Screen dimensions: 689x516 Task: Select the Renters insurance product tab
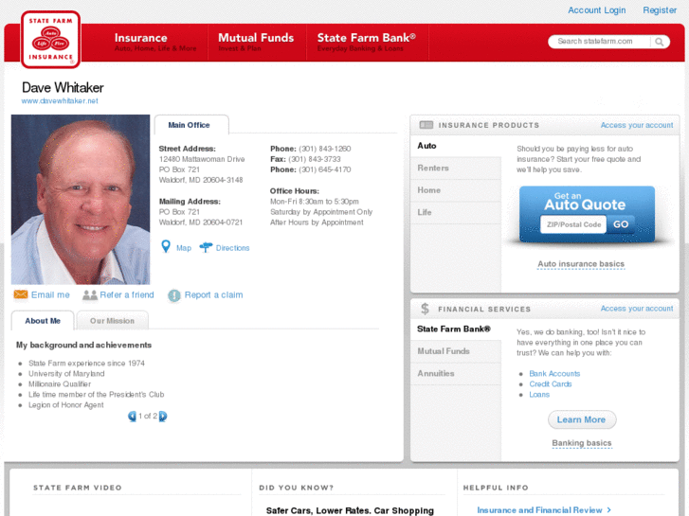tap(456, 168)
